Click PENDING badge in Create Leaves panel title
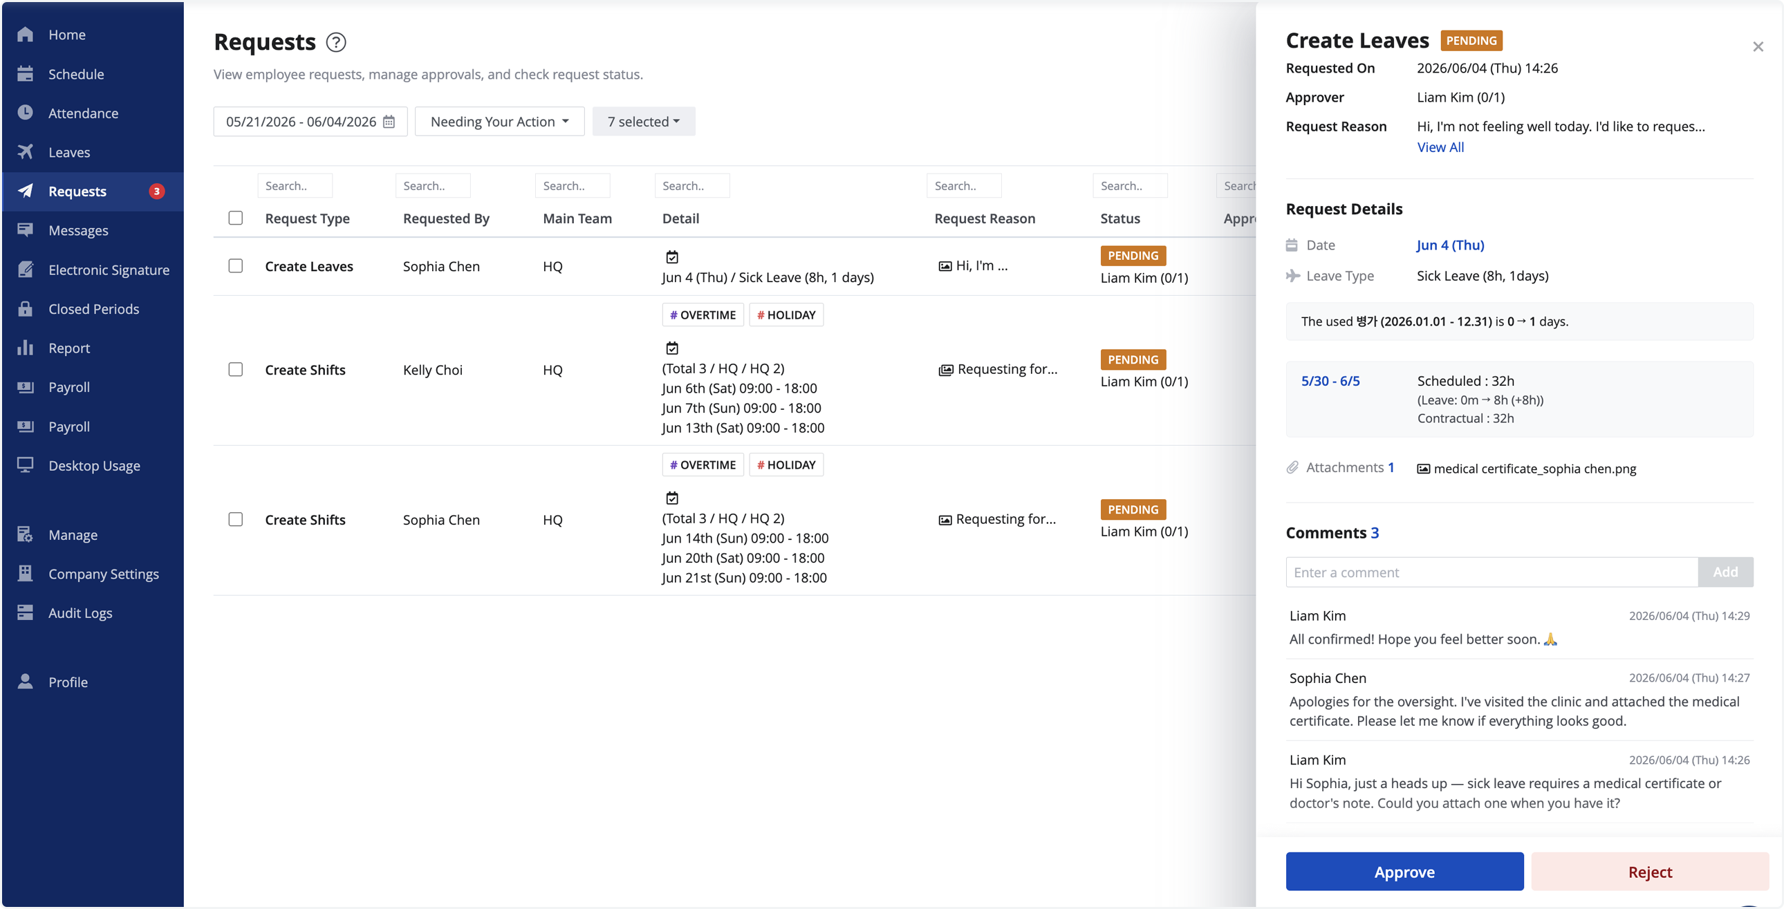This screenshot has width=1784, height=909. 1471,41
